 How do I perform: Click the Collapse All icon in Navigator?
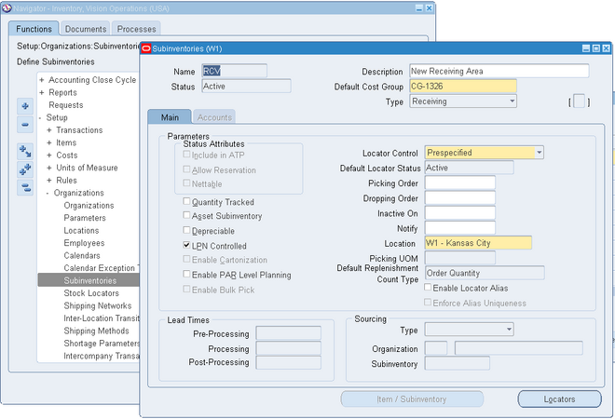coord(25,187)
